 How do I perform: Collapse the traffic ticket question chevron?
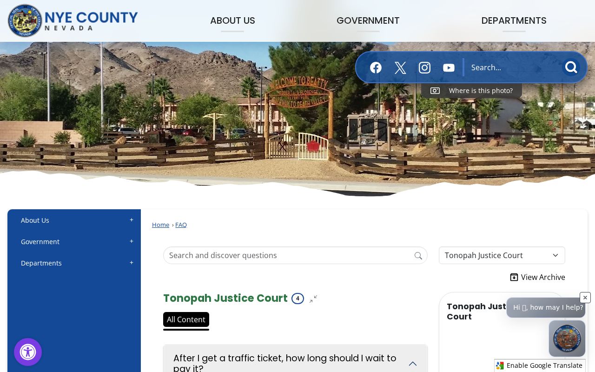tap(413, 364)
